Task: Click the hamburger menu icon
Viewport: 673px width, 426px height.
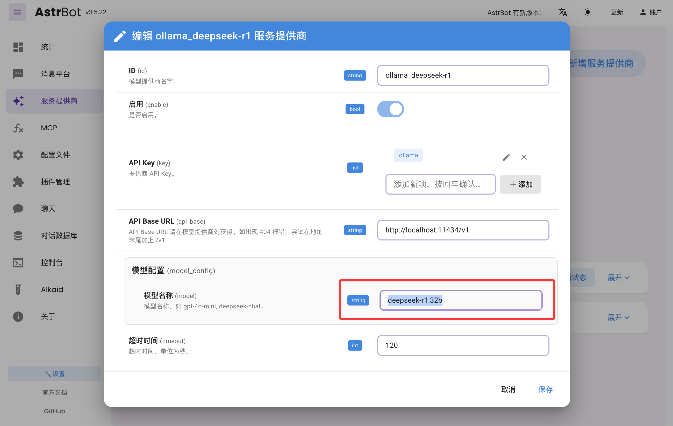Action: tap(17, 12)
